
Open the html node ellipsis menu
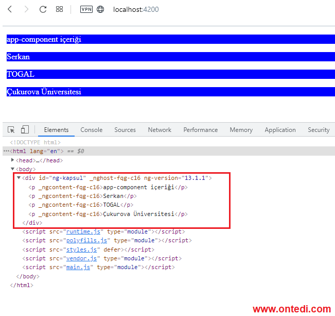[6, 151]
